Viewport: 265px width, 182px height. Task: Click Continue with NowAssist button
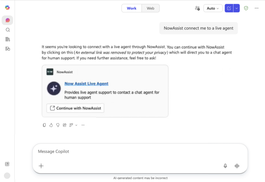click(x=75, y=108)
